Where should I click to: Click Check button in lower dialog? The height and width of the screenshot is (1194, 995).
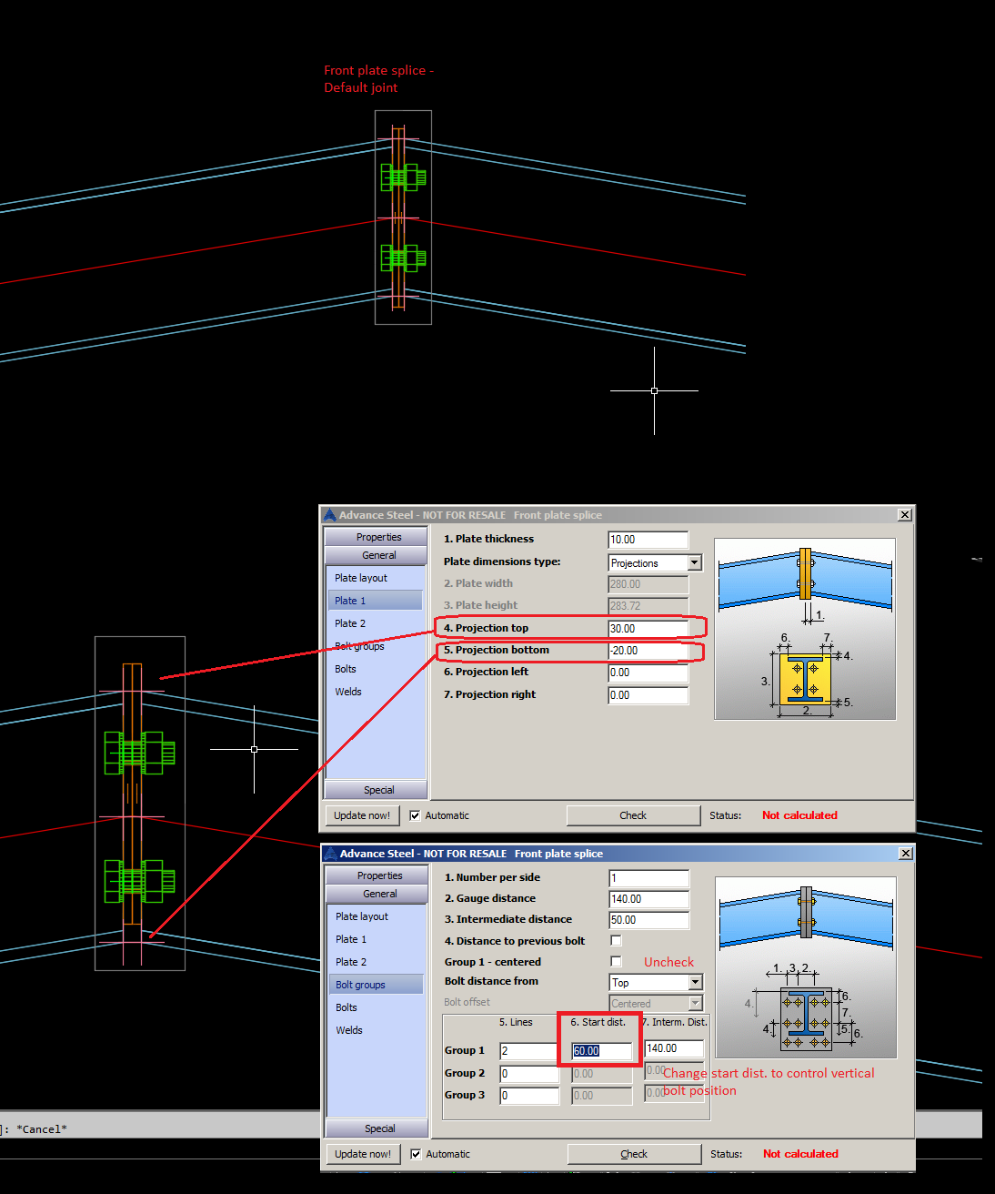click(634, 1154)
